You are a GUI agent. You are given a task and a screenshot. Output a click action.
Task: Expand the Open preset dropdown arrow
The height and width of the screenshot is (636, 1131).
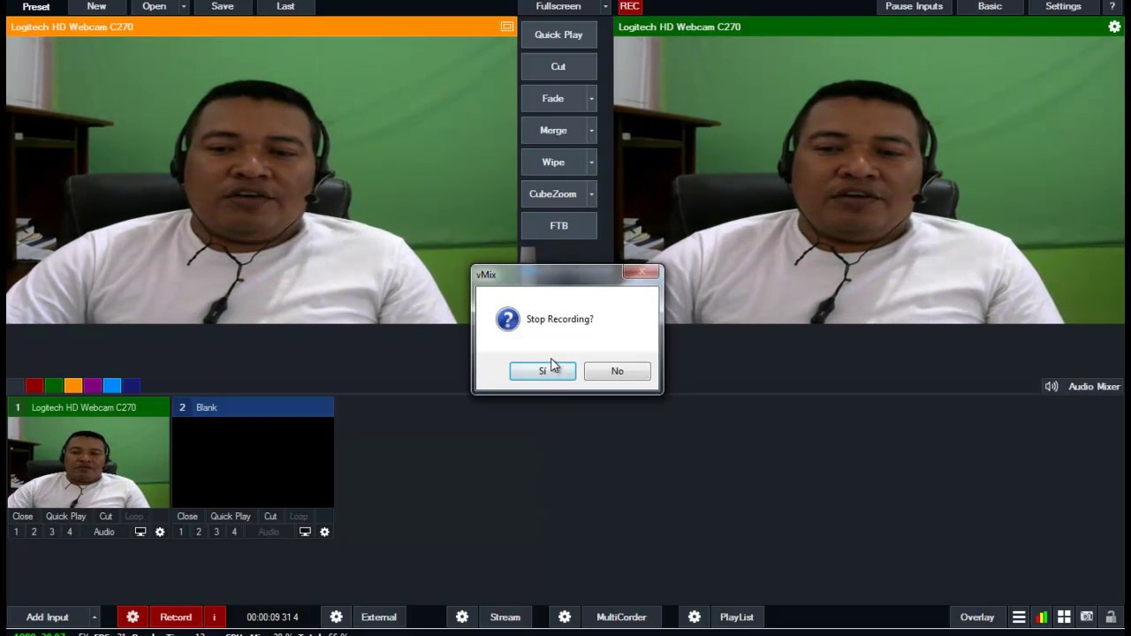tap(184, 6)
